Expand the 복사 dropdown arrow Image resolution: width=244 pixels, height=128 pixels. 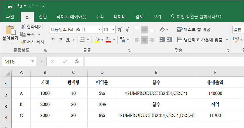pos(39,34)
